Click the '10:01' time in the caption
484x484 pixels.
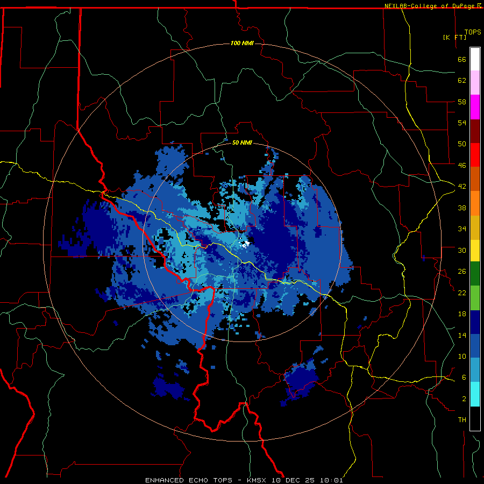[331, 480]
